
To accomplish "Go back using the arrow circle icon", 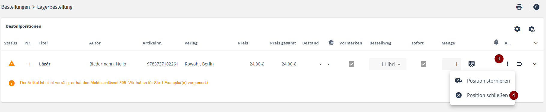I will pyautogui.click(x=536, y=7).
